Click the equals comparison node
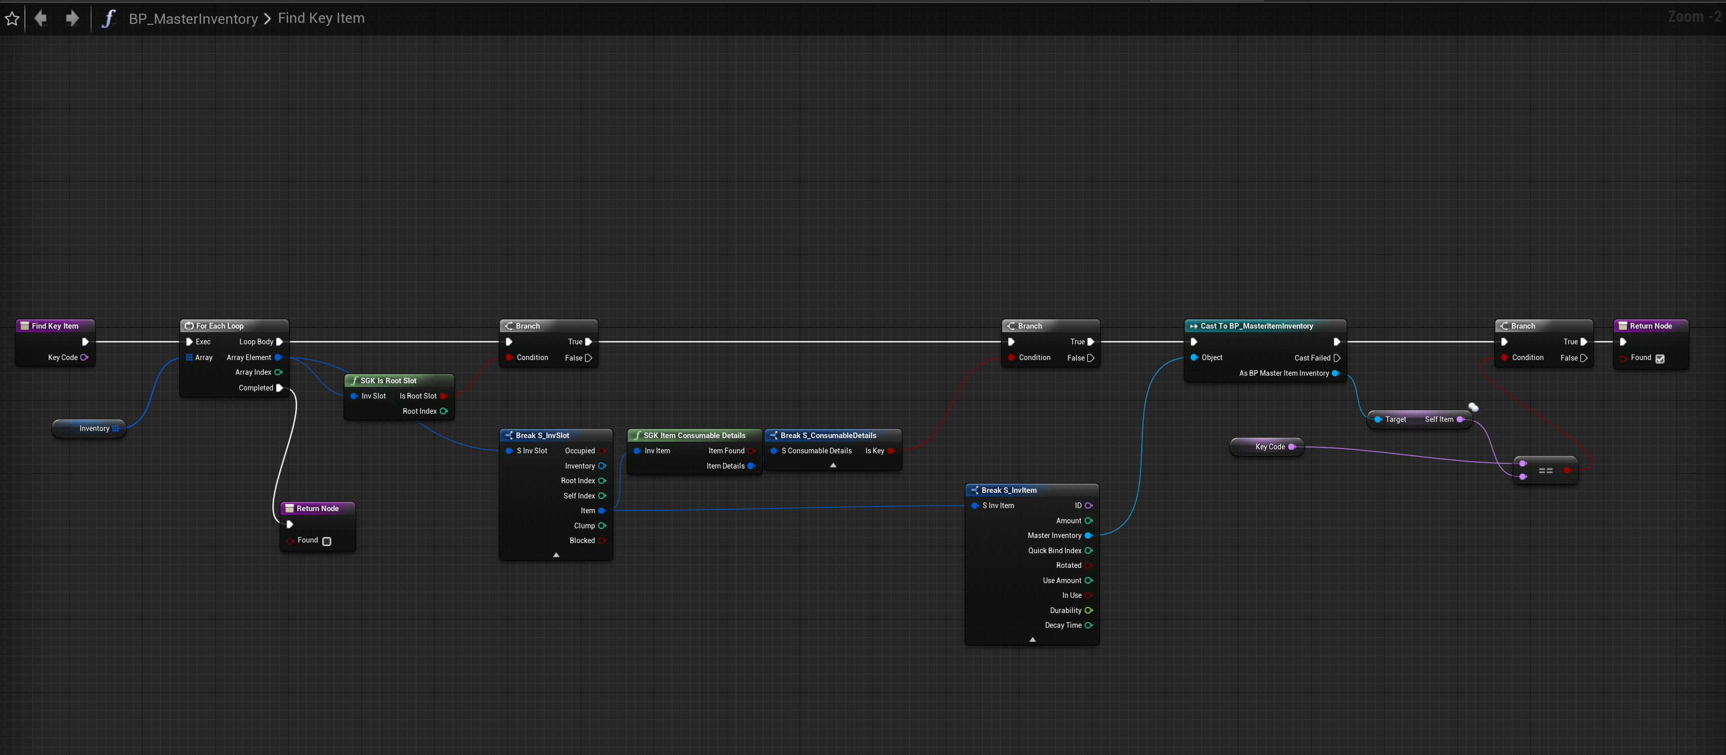The height and width of the screenshot is (755, 1726). pos(1545,470)
